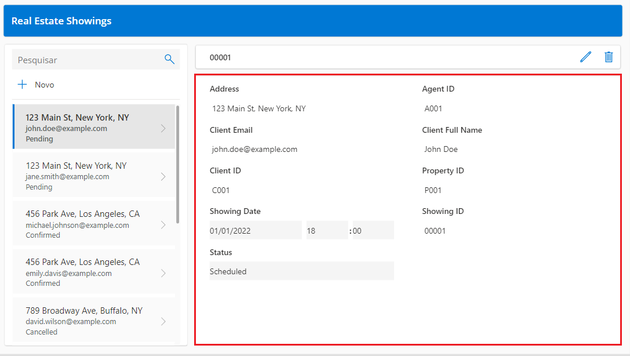Image resolution: width=630 pixels, height=356 pixels.
Task: Click the search magnifier icon
Action: point(170,60)
